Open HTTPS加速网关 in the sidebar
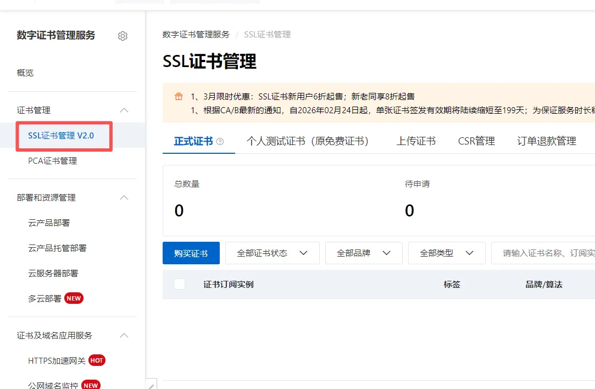This screenshot has width=595, height=389. [57, 360]
